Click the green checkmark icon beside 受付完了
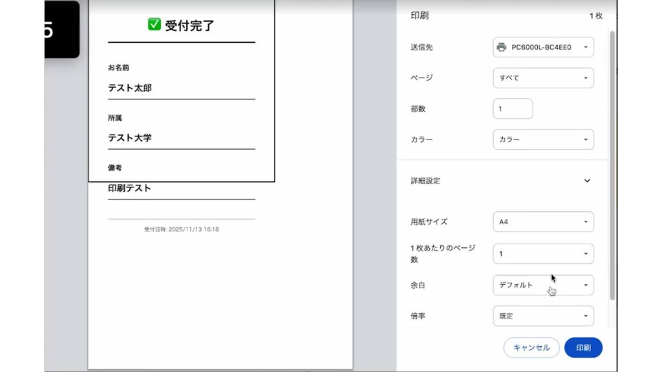Screen dimensions: 662x372 click(154, 25)
